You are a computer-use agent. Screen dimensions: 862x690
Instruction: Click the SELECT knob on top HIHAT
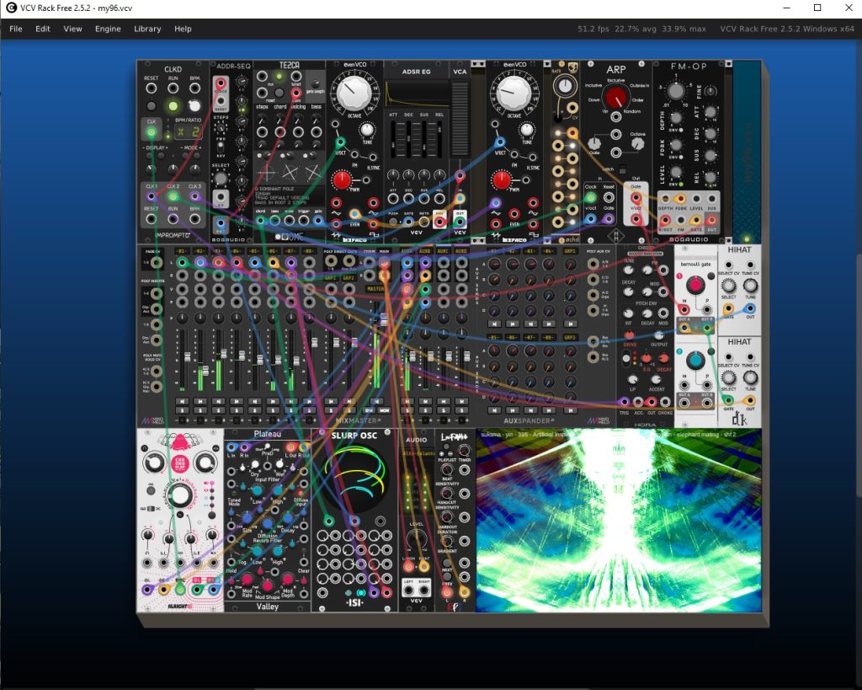(728, 286)
